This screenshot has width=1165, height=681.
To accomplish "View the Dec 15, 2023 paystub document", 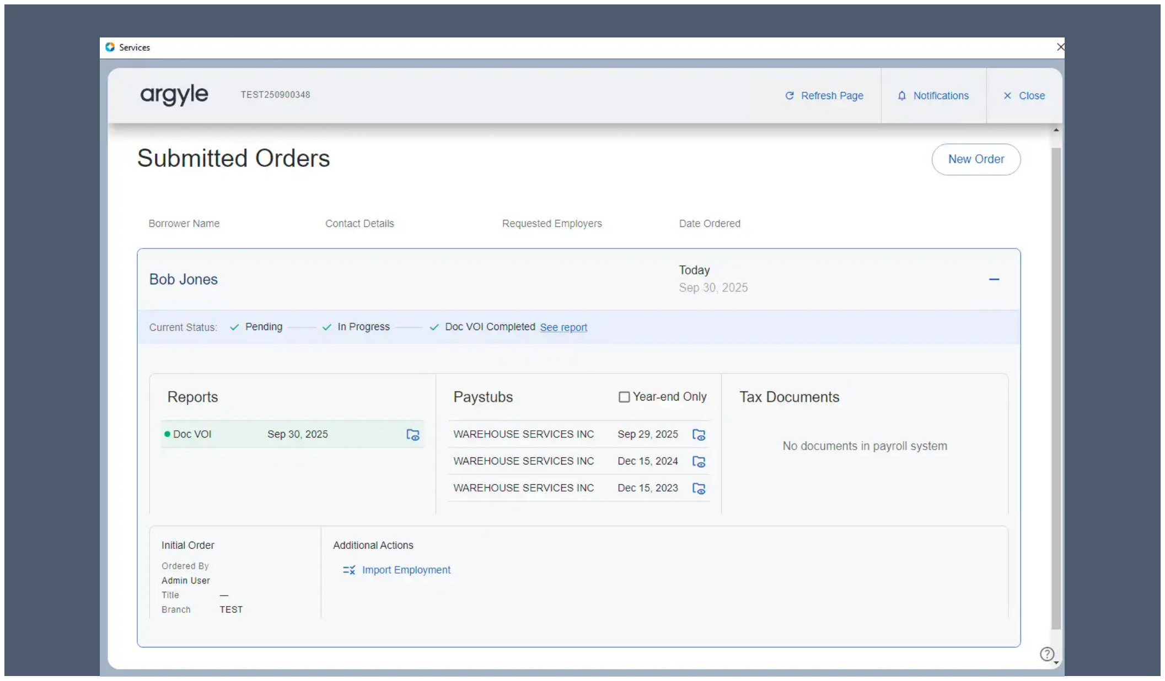I will coord(699,489).
